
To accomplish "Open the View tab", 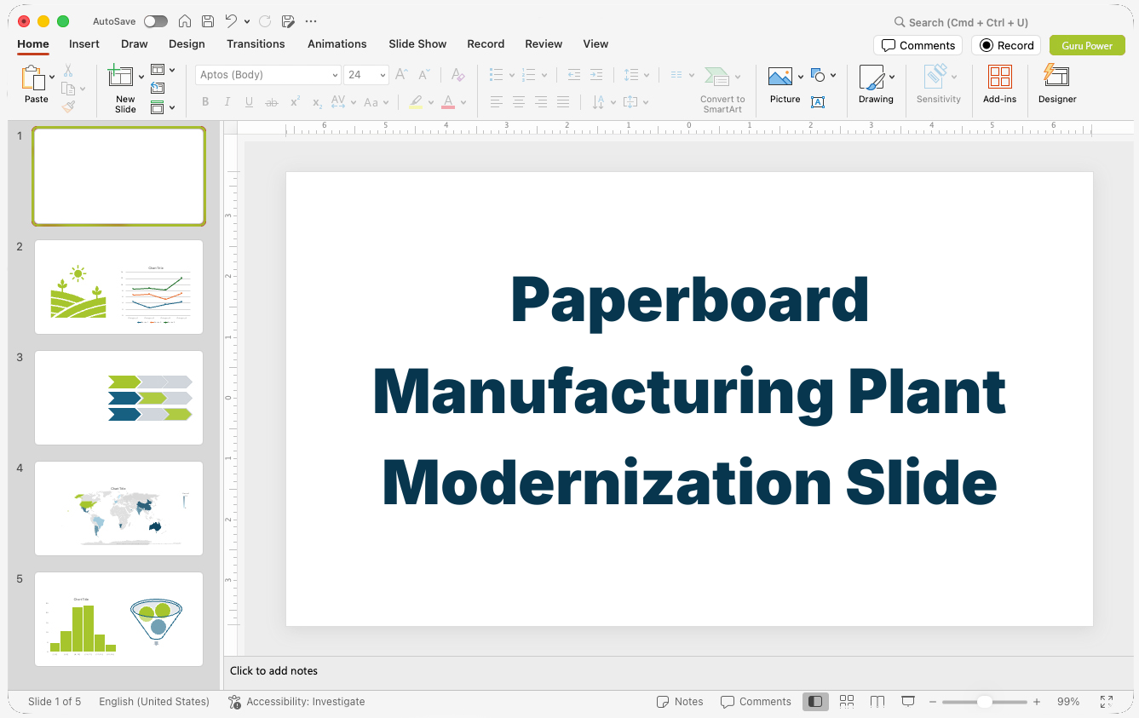I will [595, 44].
